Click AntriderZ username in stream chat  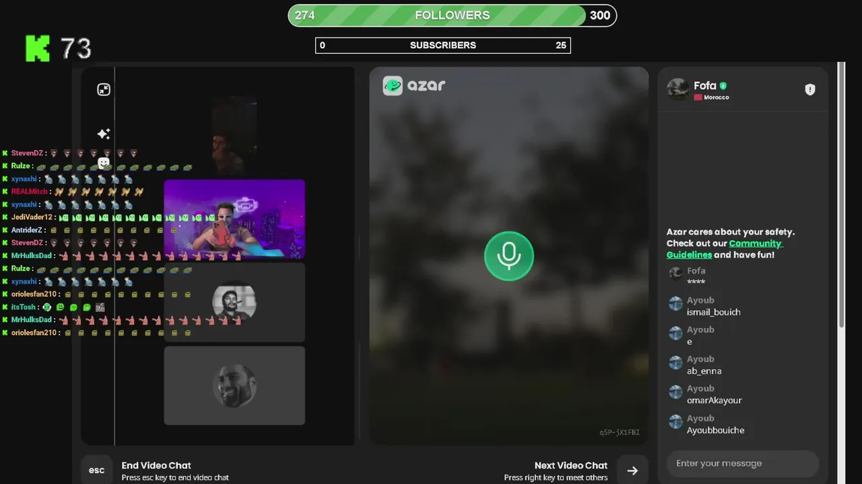point(27,230)
